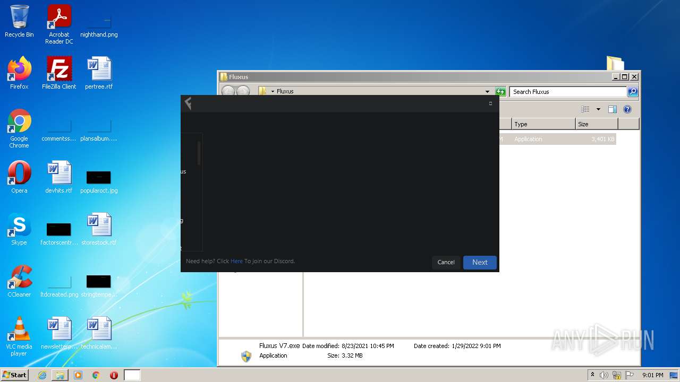Select the pertree.rtf document
Screen dimensions: 680x382
point(99,73)
